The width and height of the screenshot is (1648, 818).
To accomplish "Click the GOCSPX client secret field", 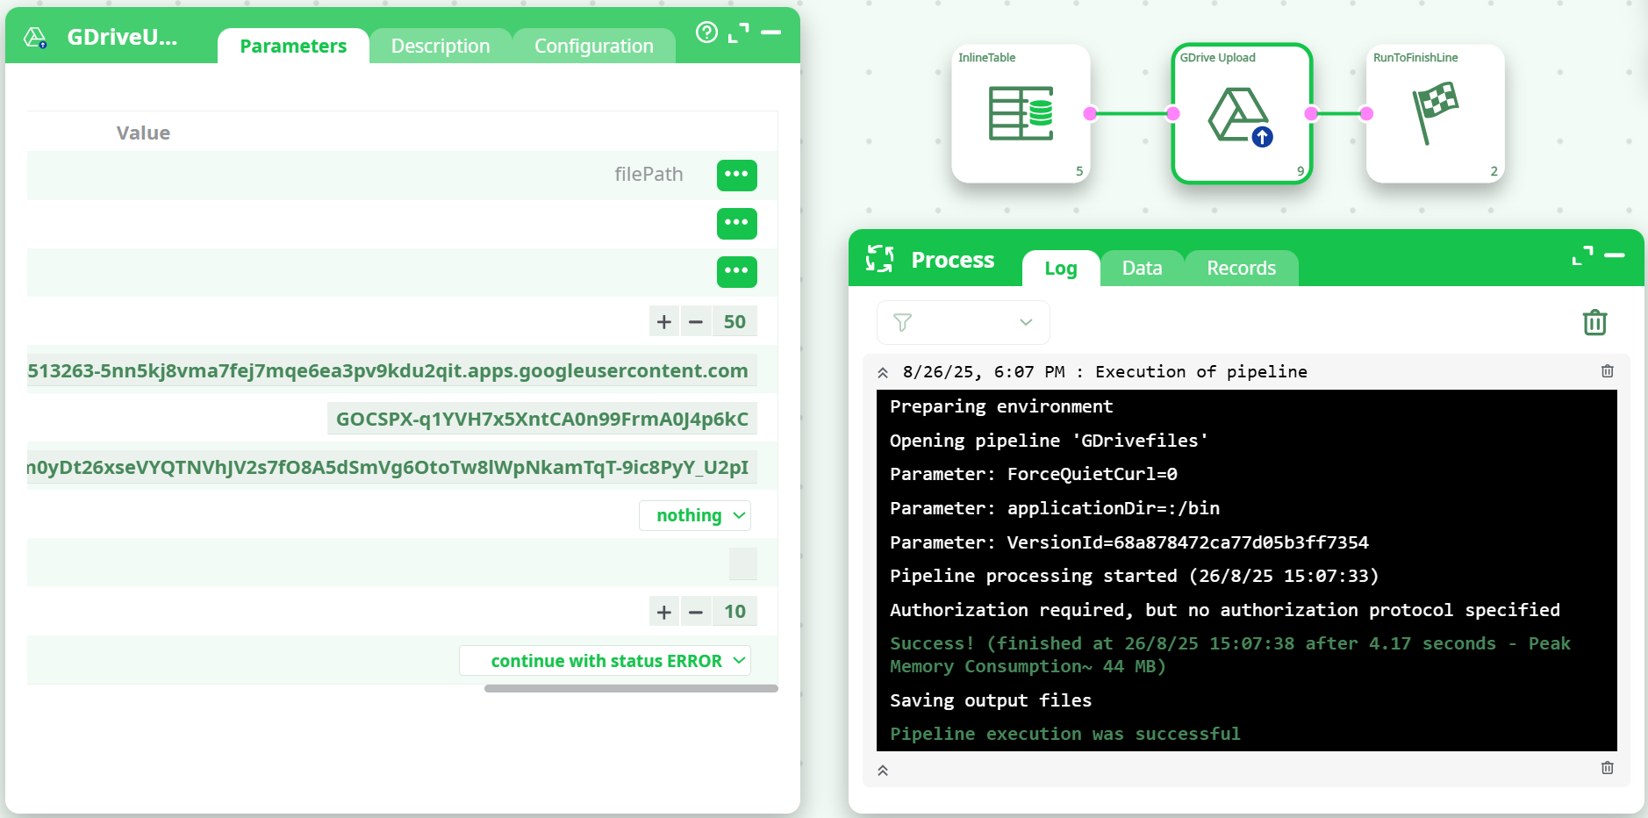I will pos(541,419).
